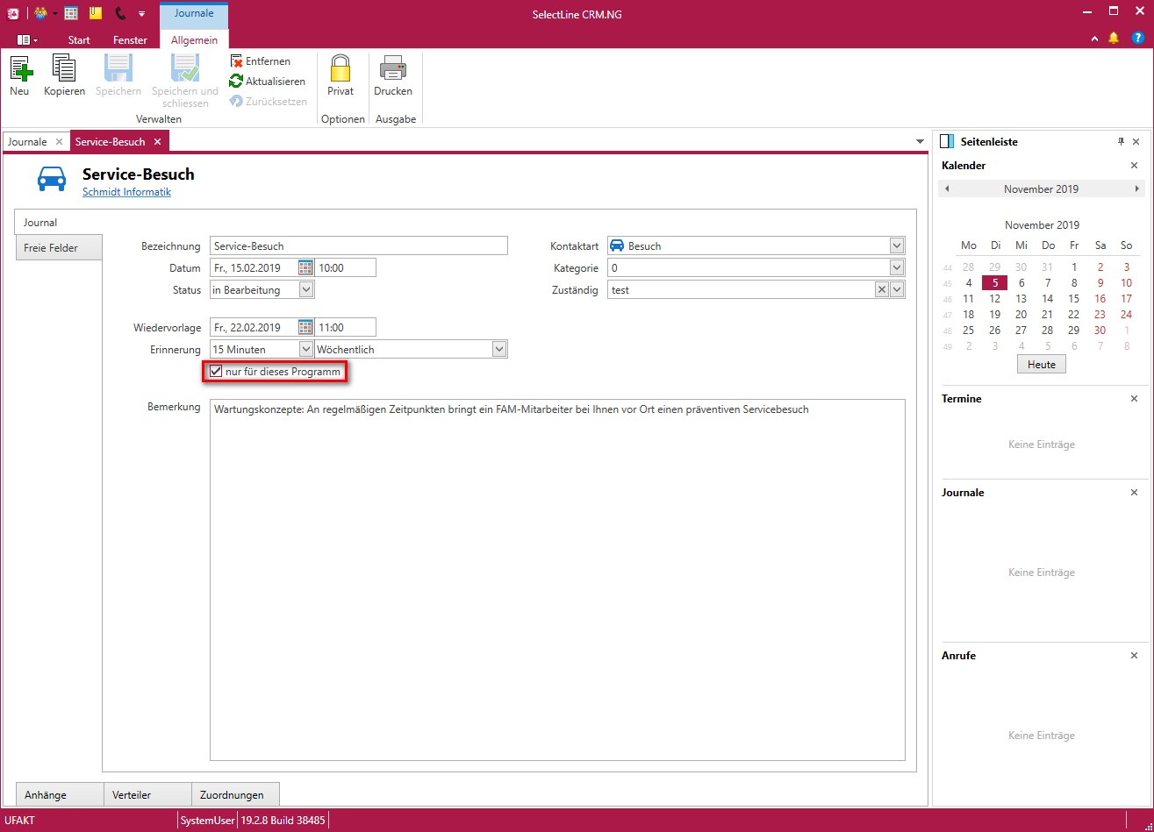Open the notifications bell icon

pyautogui.click(x=1114, y=39)
